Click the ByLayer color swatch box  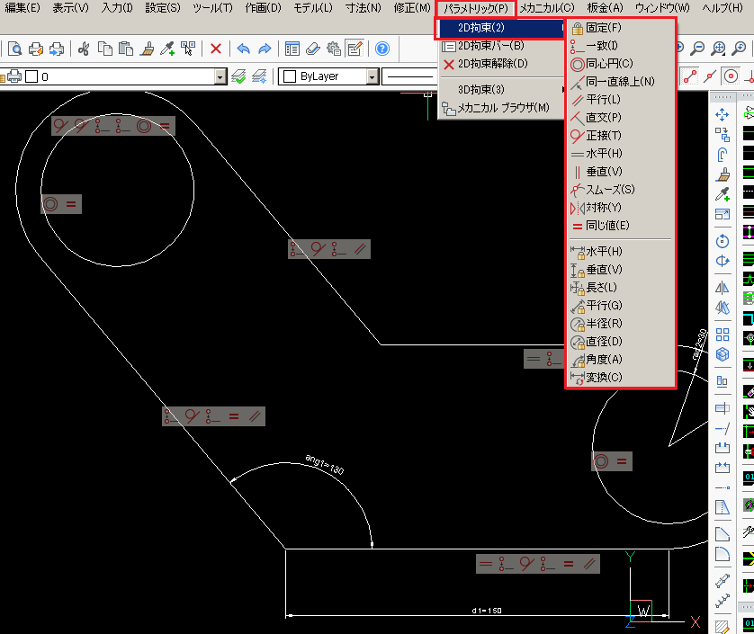tap(290, 77)
